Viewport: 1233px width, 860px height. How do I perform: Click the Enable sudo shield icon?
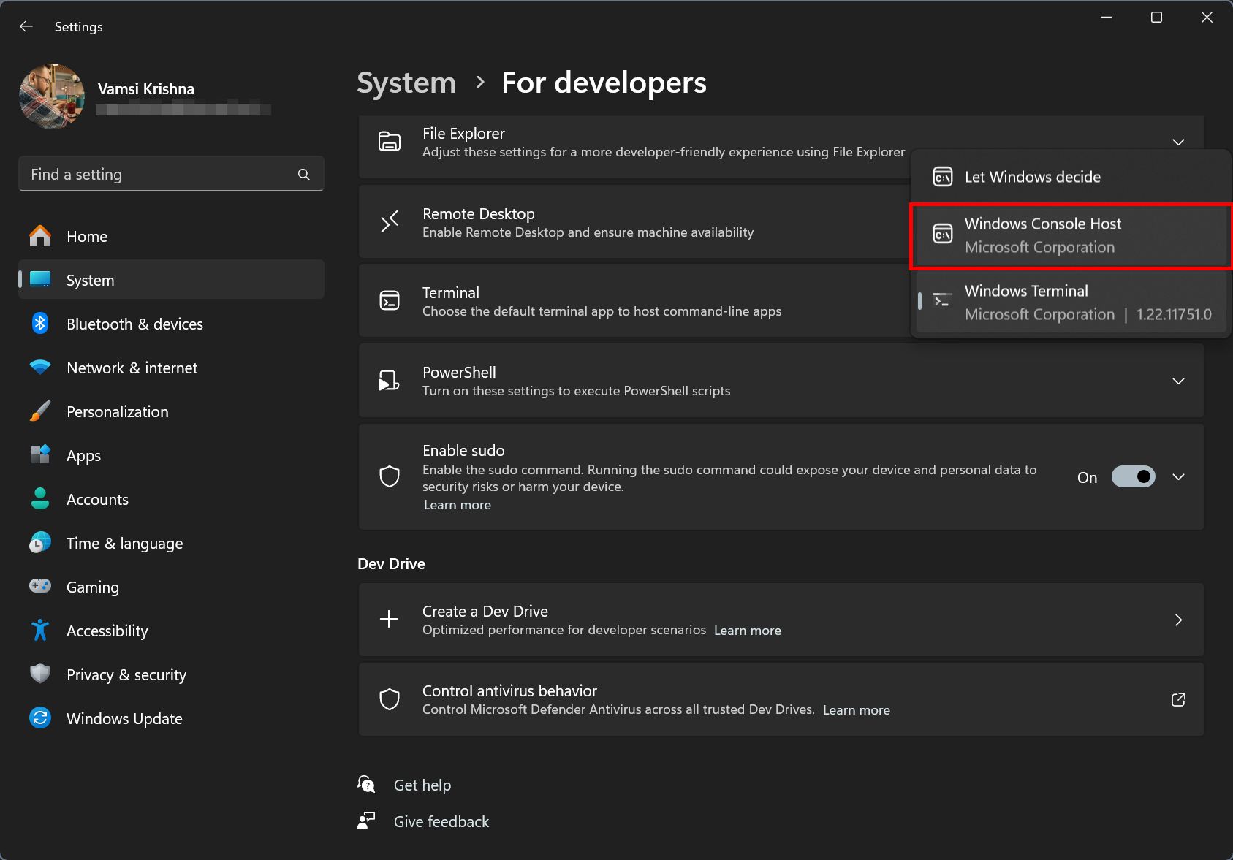tap(390, 476)
